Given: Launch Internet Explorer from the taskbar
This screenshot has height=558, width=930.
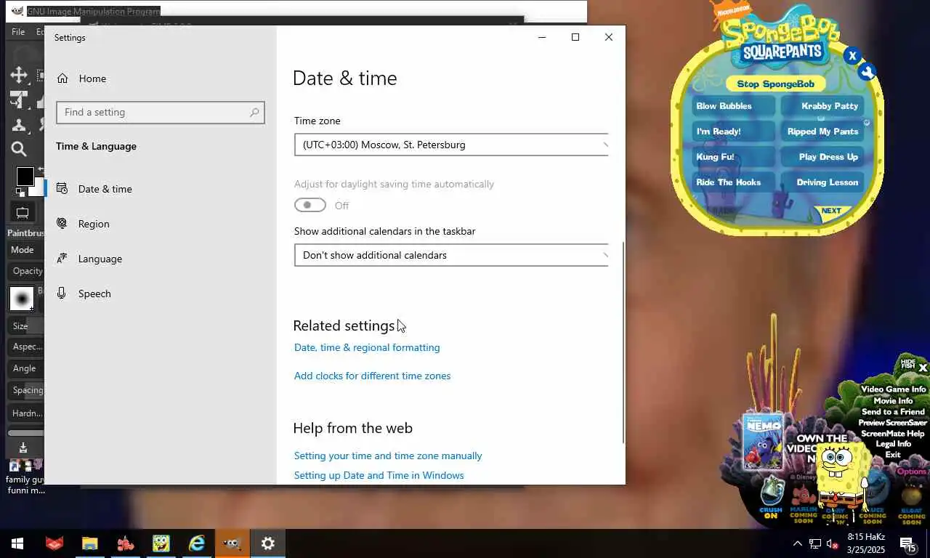Looking at the screenshot, I should (x=197, y=543).
